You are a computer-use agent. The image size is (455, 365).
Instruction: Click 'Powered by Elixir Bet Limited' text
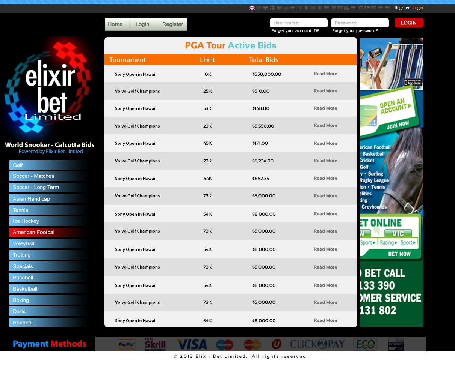pos(51,152)
